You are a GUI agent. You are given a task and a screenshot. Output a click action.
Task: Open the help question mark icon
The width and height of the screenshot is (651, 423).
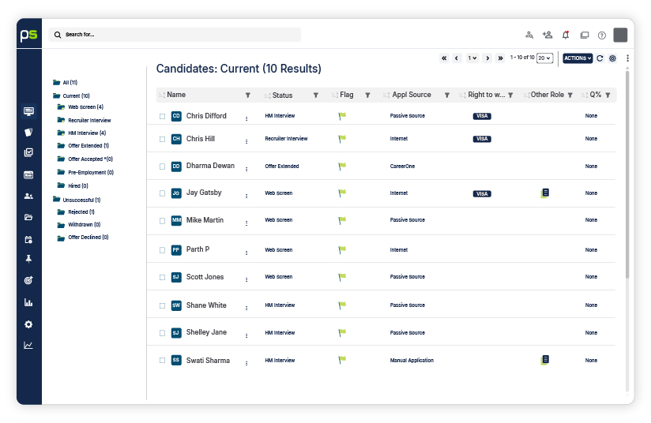(x=602, y=36)
